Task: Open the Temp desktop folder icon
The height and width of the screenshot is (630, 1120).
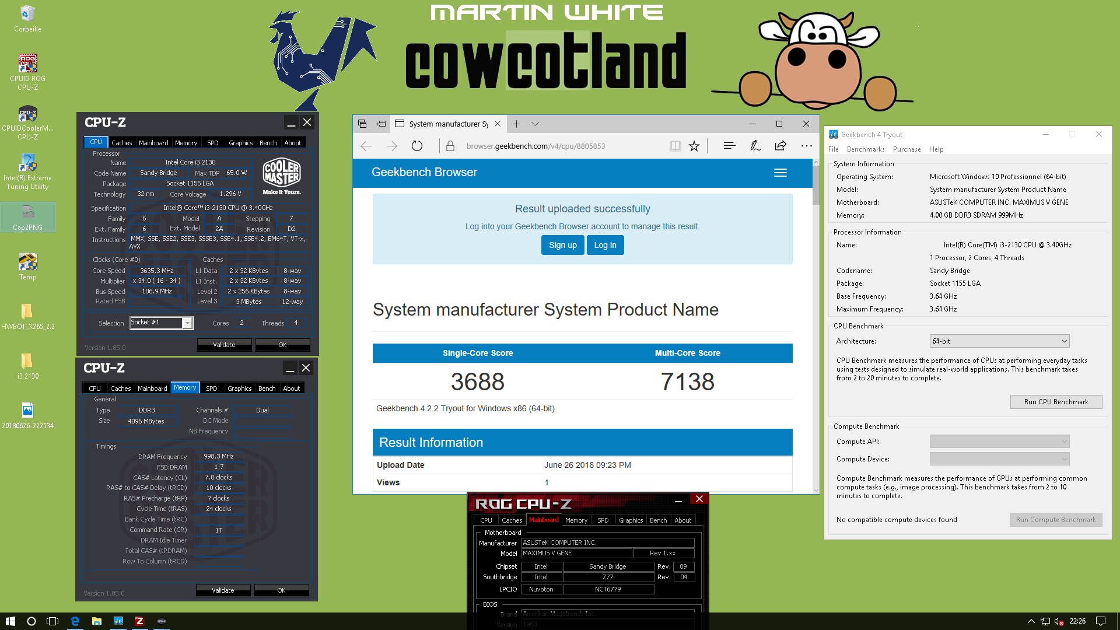Action: pyautogui.click(x=27, y=267)
